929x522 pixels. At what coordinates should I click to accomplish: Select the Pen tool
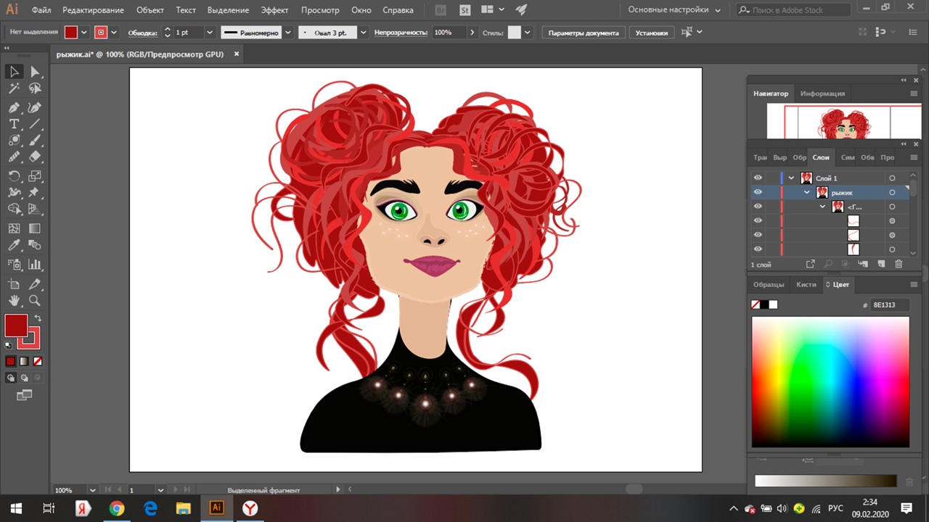point(14,107)
